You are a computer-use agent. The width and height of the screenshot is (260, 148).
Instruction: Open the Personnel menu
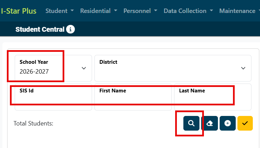pyautogui.click(x=140, y=11)
